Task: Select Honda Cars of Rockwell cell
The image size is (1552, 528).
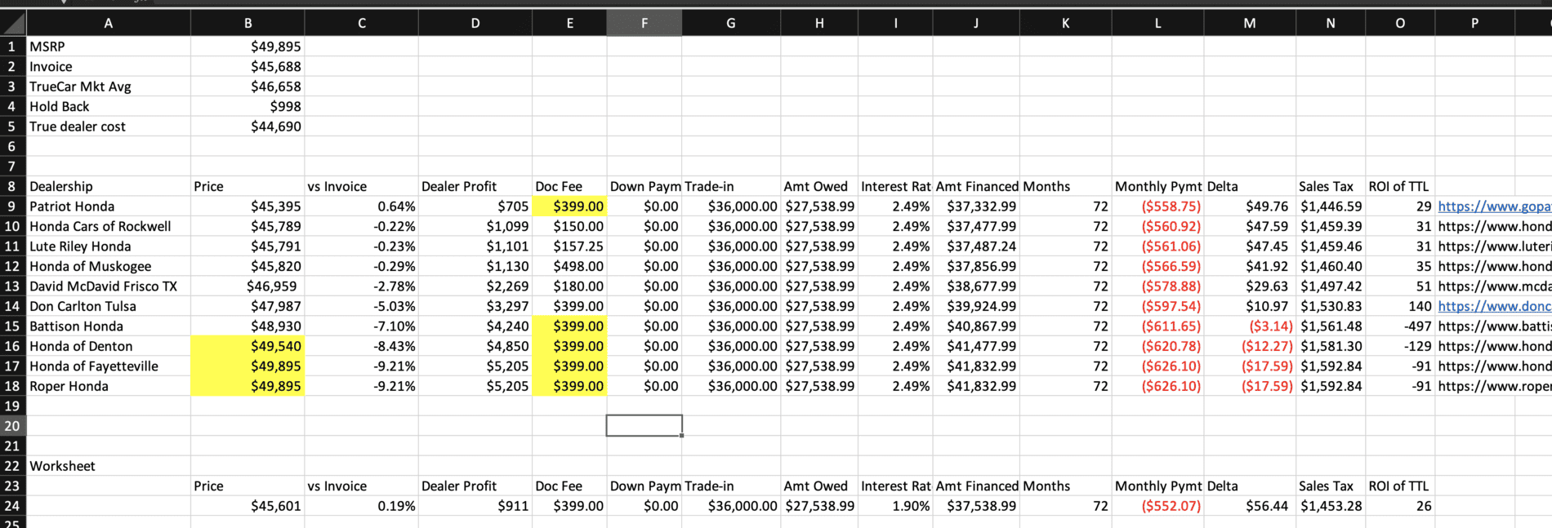Action: click(x=109, y=226)
